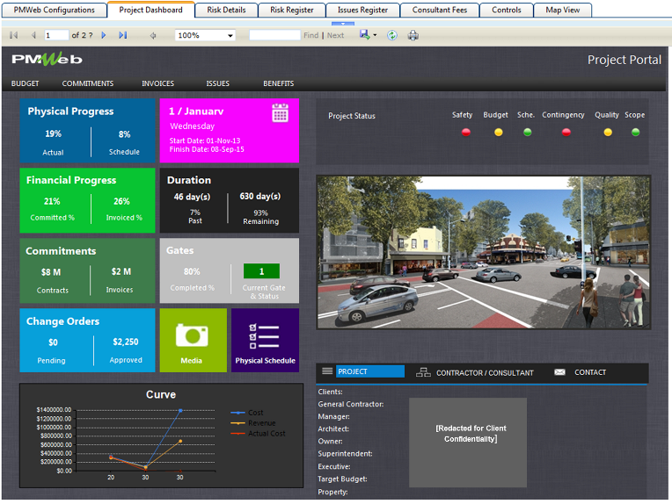The image size is (672, 504).
Task: Click the 630 day(s) remaining value
Action: coord(260,197)
